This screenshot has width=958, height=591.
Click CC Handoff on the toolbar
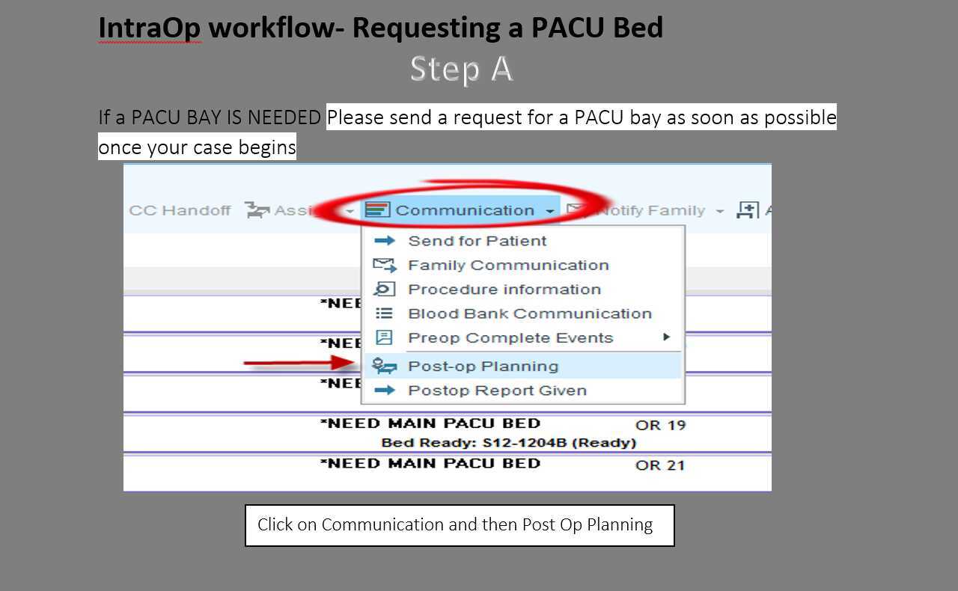[x=180, y=209]
